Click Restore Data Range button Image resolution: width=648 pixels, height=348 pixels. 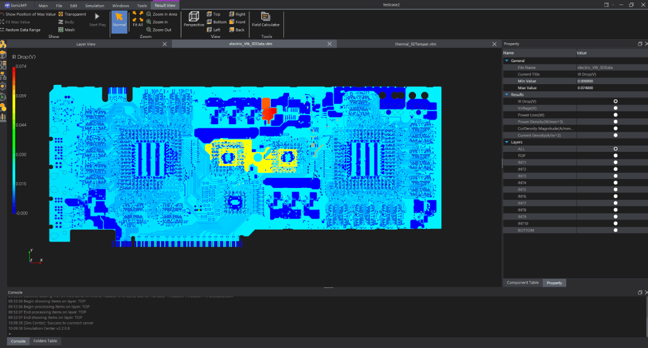pos(23,30)
